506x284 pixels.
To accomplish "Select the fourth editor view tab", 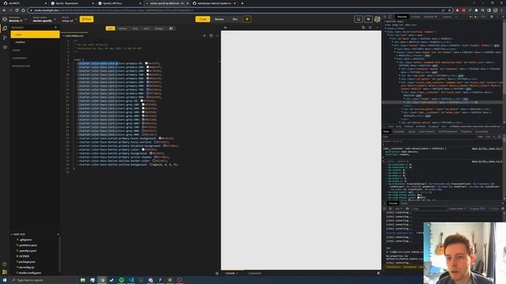I will [146, 28].
